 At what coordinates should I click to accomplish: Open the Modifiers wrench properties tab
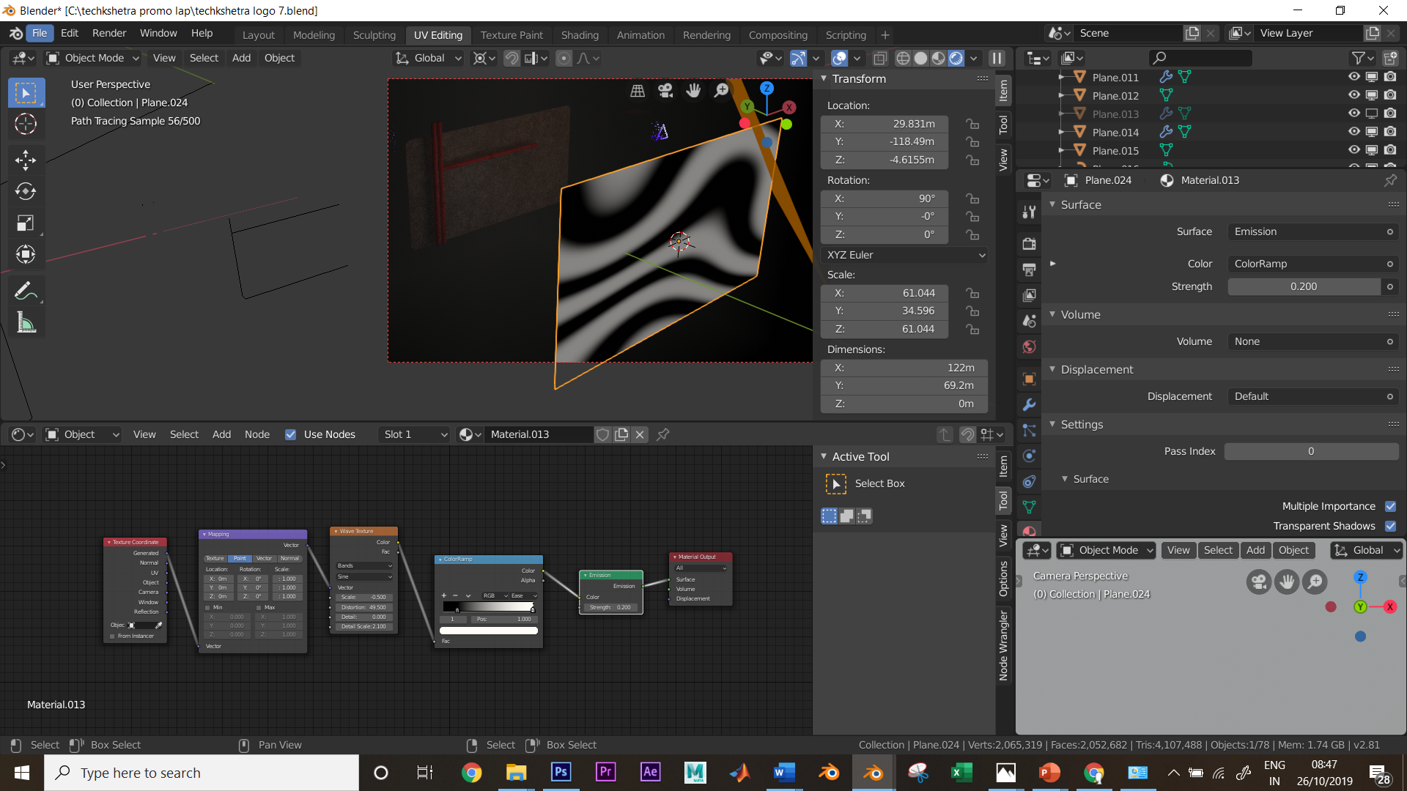click(x=1029, y=405)
